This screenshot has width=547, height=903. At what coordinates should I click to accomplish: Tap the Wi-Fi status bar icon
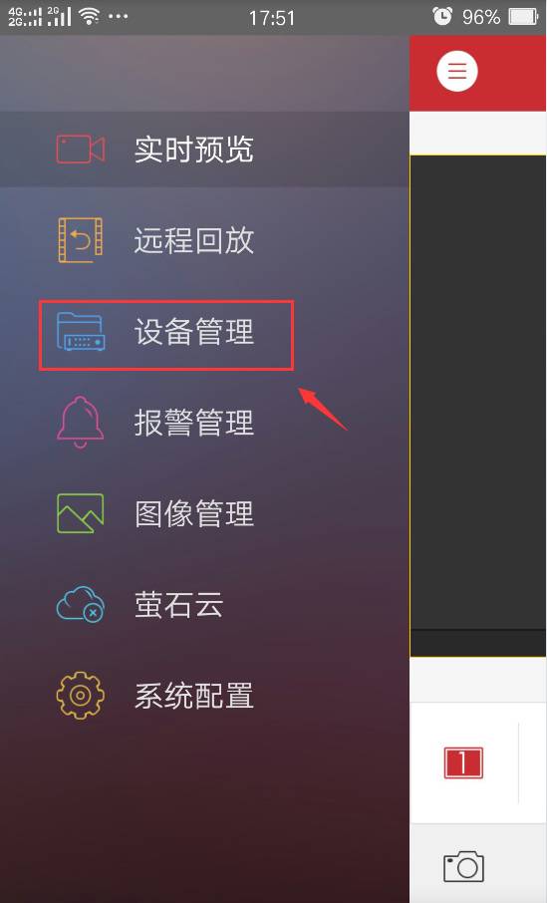[x=90, y=17]
